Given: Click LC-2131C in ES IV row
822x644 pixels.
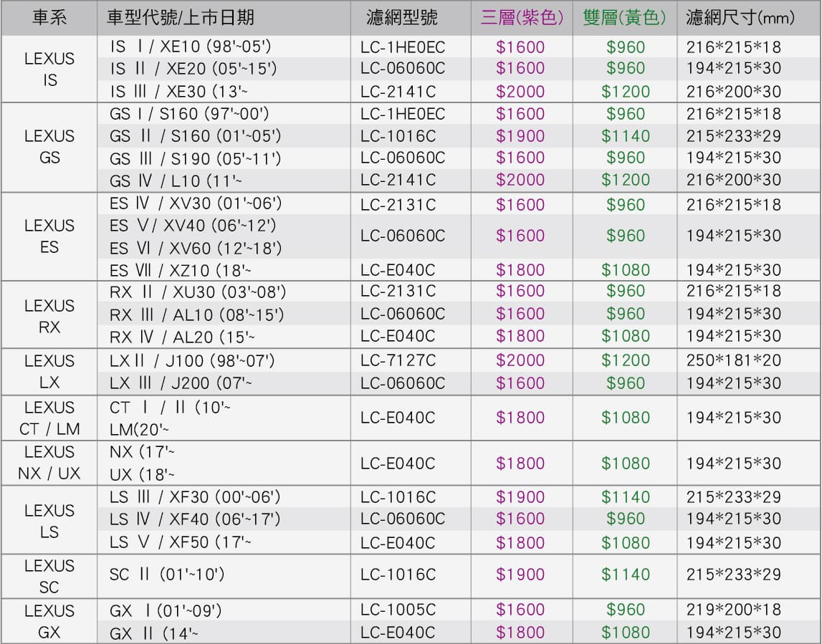Looking at the screenshot, I should (x=398, y=204).
